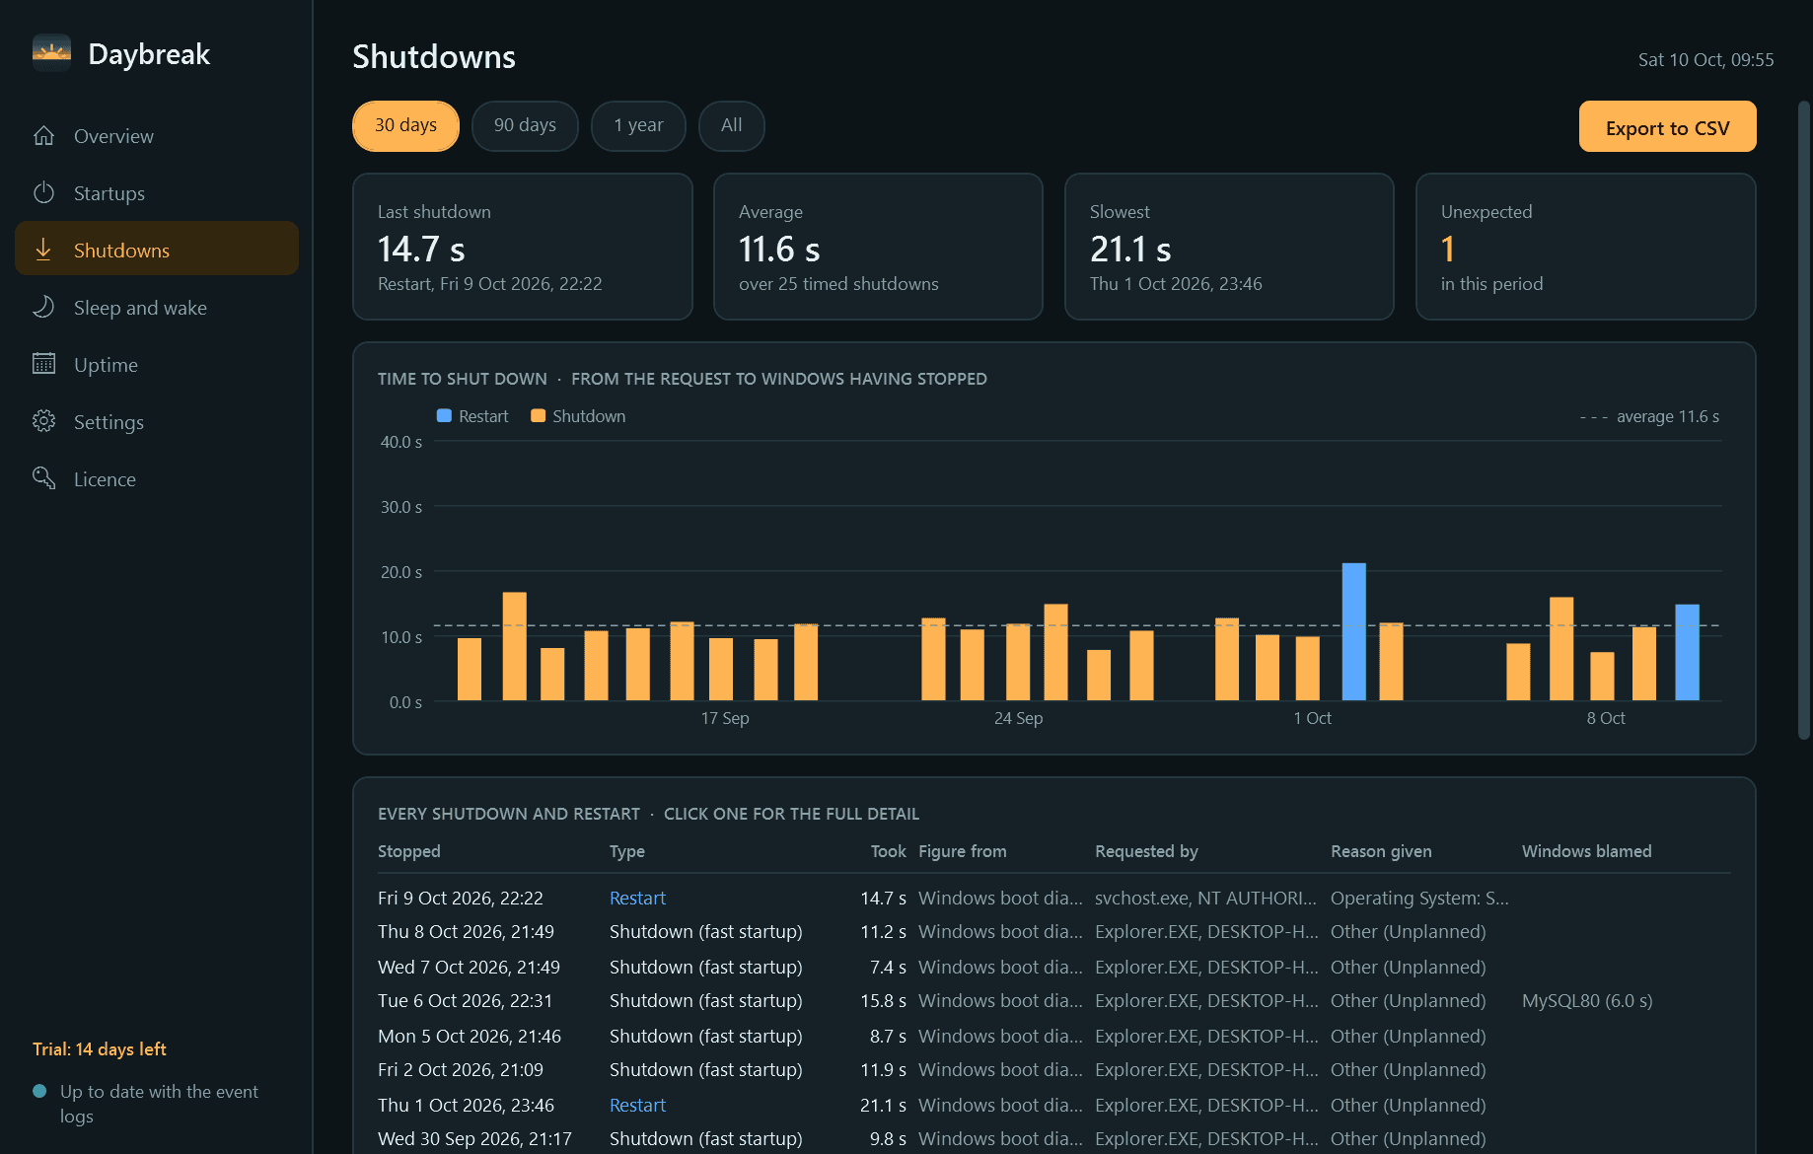Click the Settings gear icon
This screenshot has height=1154, width=1813.
pos(43,421)
